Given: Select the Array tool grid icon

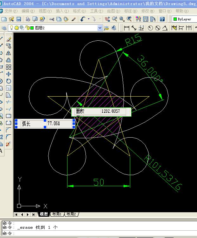Looking at the screenshot, I should pos(9,67).
